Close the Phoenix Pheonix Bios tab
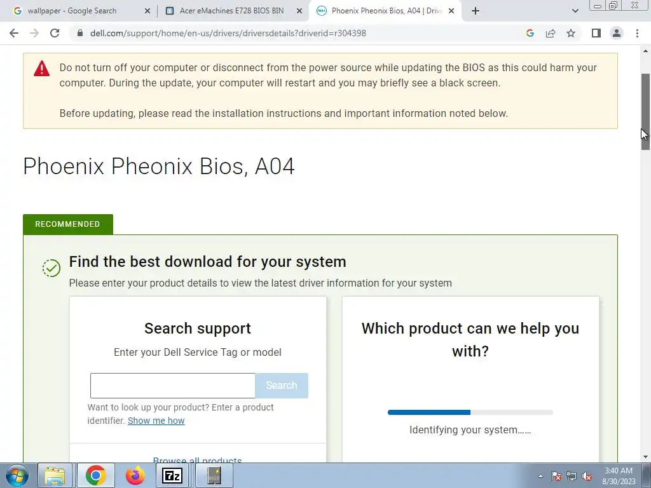Image resolution: width=651 pixels, height=488 pixels. [x=451, y=11]
